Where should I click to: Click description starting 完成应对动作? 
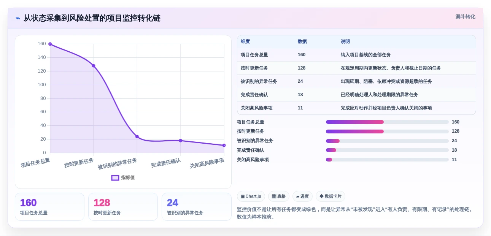[x=386, y=108]
